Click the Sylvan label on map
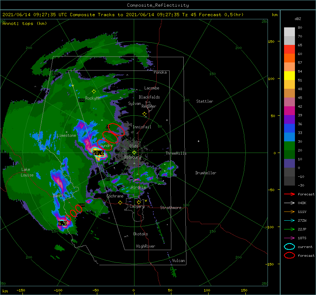Image resolution: width=316 pixels, height=295 pixels. [134, 103]
